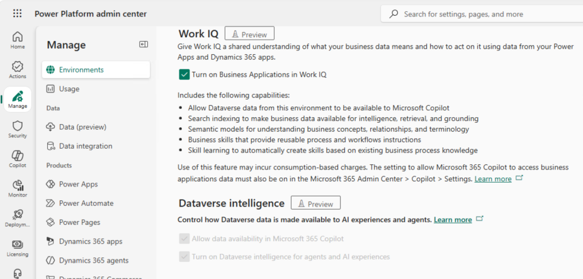This screenshot has height=279, width=583.
Task: Click the Data integration icon
Action: coord(50,146)
